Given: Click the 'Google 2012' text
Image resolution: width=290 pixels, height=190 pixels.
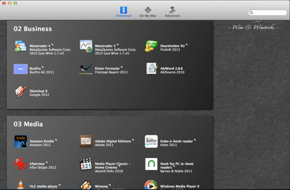Looking at the screenshot, I should (39, 95).
